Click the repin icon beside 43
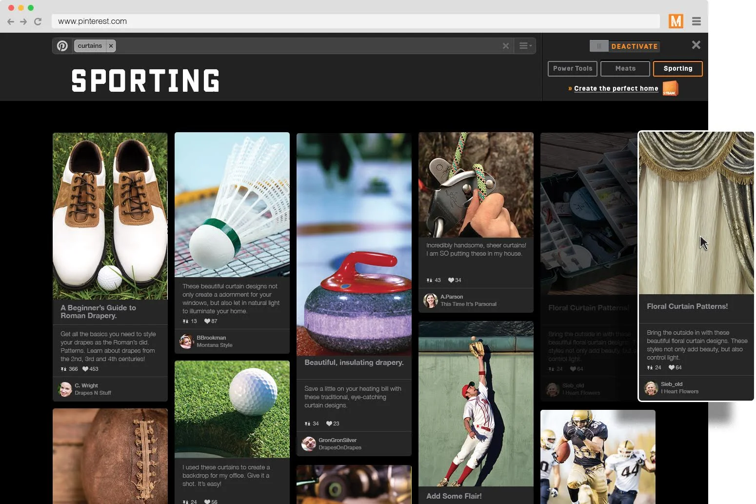756x504 pixels. click(429, 281)
